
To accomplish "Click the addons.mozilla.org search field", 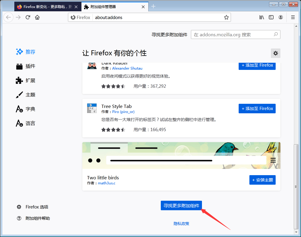I will 236,34.
